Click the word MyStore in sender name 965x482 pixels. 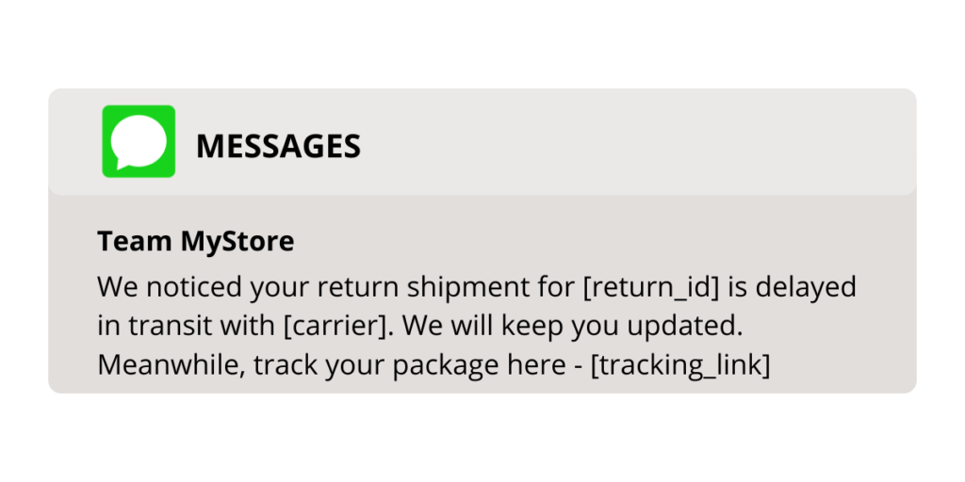pos(237,242)
